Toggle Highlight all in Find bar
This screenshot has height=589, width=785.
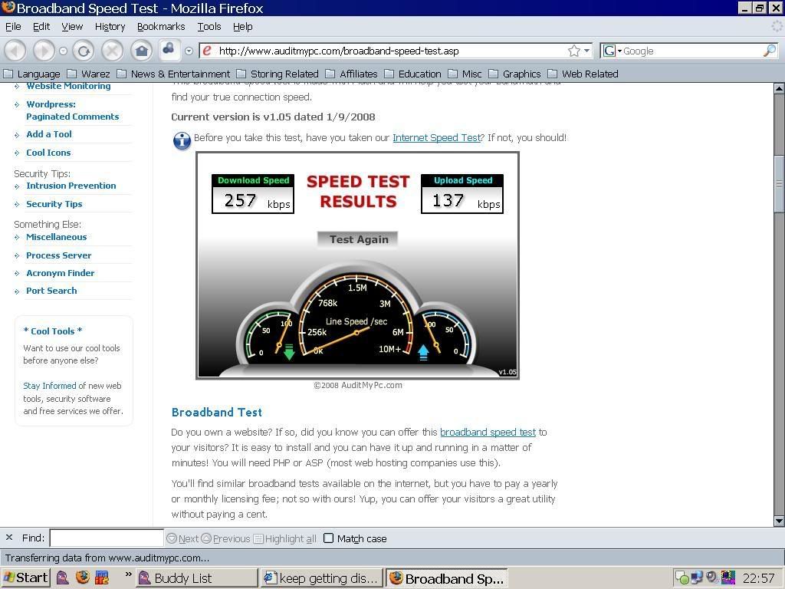(284, 538)
